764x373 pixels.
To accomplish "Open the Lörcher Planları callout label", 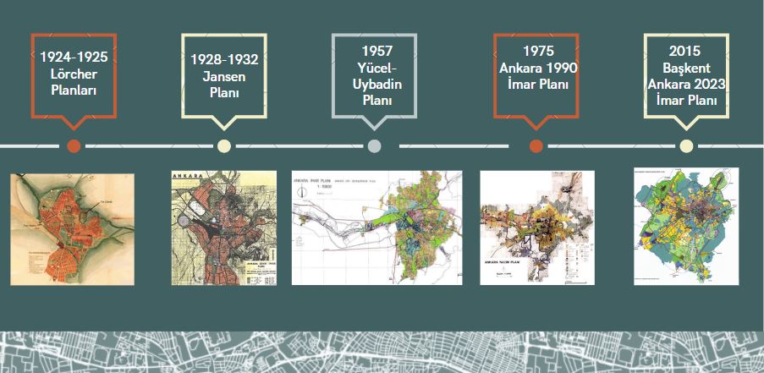I will point(74,74).
